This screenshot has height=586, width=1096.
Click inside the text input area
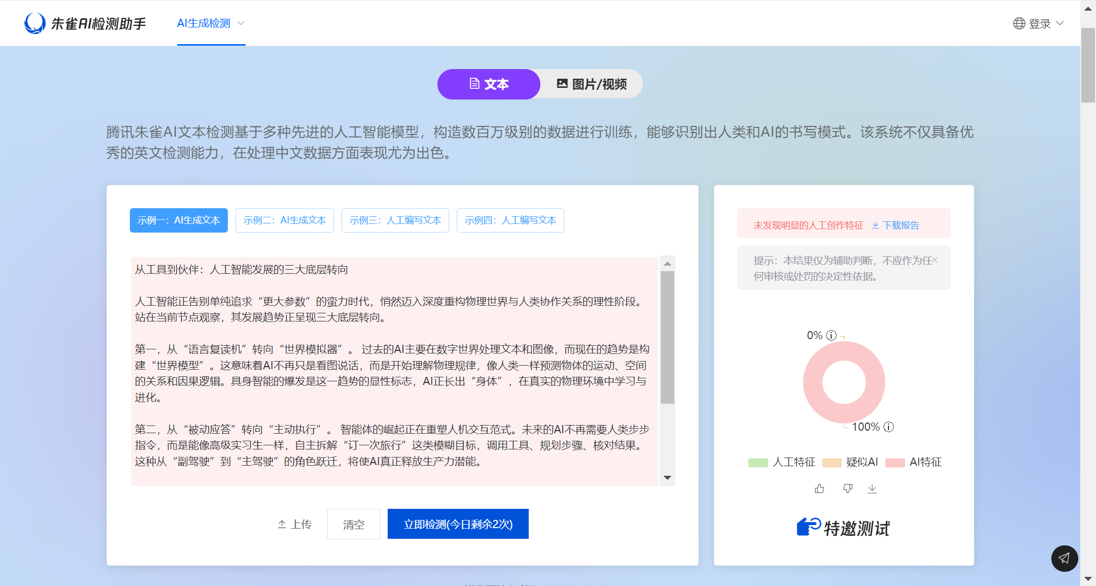point(395,371)
